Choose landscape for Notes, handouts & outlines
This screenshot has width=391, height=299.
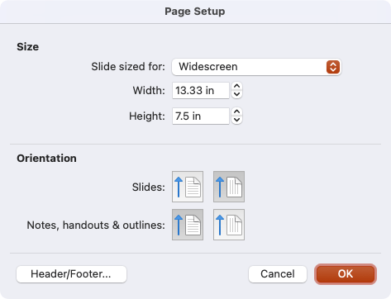pos(229,225)
